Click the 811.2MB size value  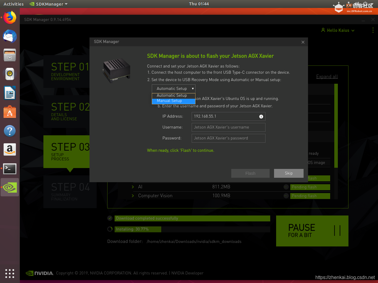[x=221, y=187]
